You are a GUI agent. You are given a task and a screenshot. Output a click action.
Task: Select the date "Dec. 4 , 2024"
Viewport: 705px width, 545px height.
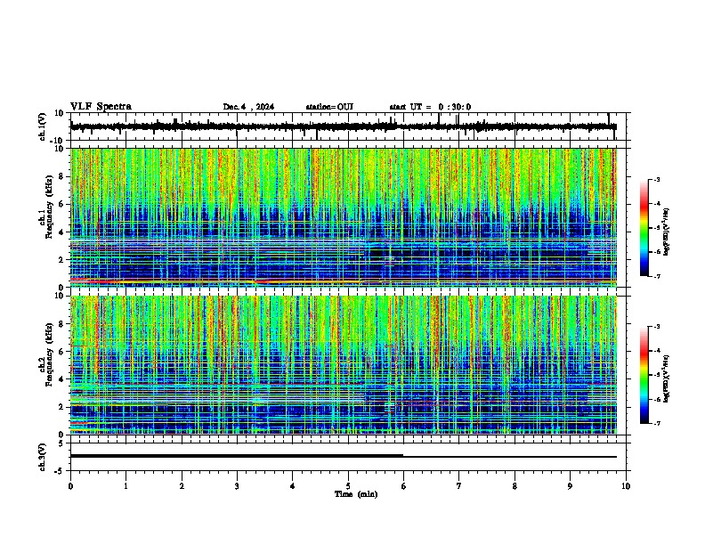pos(248,107)
